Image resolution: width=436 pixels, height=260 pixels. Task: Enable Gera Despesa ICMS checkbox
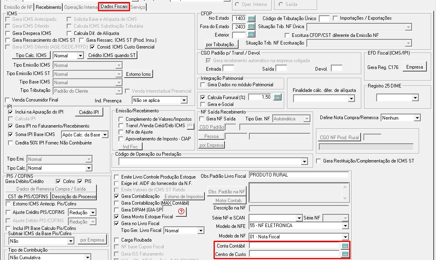8,33
